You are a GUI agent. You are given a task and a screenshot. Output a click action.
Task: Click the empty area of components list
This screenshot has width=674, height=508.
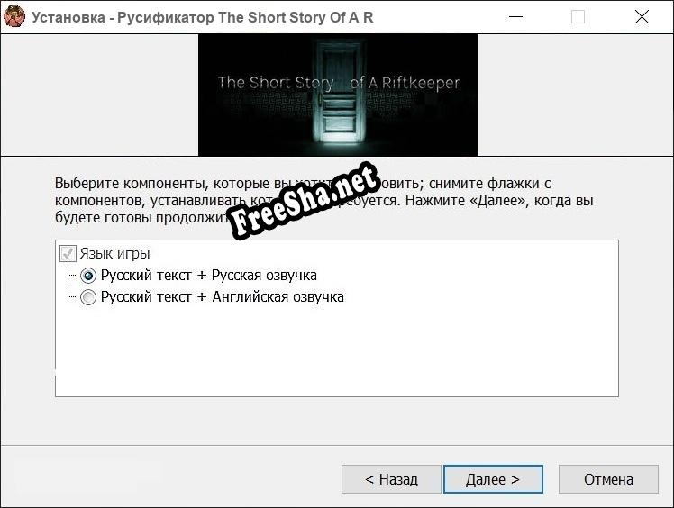336,351
